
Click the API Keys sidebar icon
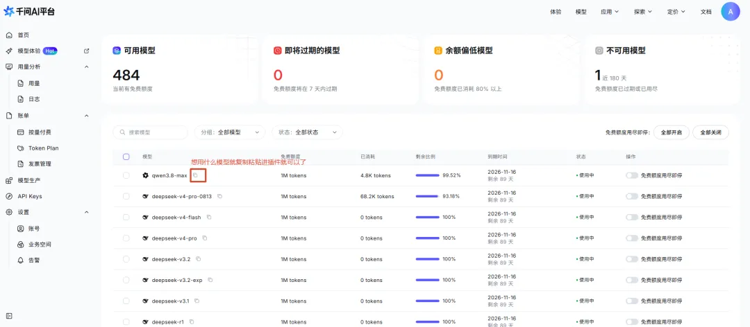click(x=9, y=196)
